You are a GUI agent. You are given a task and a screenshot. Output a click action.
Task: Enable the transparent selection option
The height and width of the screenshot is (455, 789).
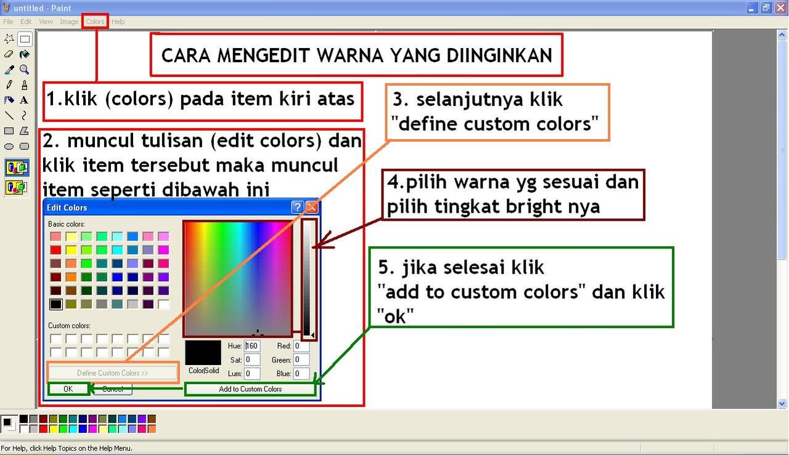(17, 187)
